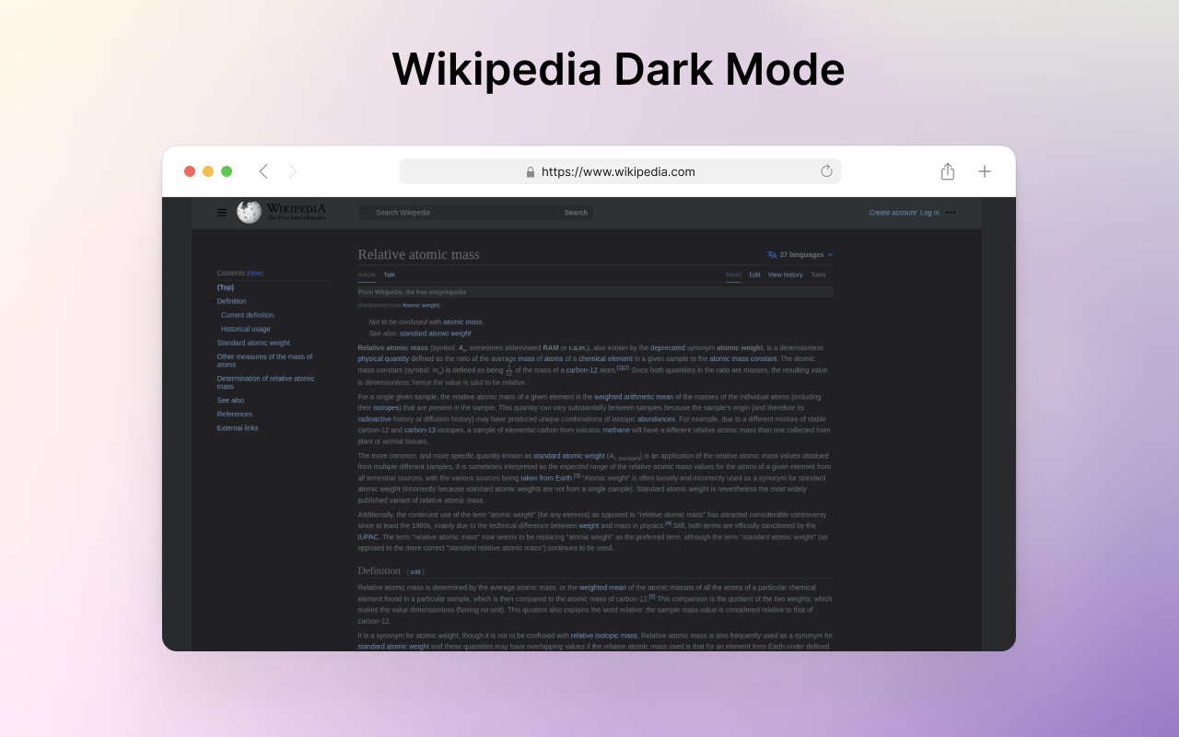The width and height of the screenshot is (1179, 737).
Task: Click the browser back arrow
Action: (x=263, y=170)
